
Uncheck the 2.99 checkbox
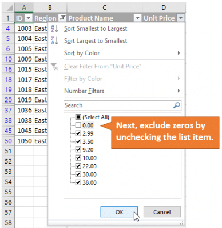(78, 133)
